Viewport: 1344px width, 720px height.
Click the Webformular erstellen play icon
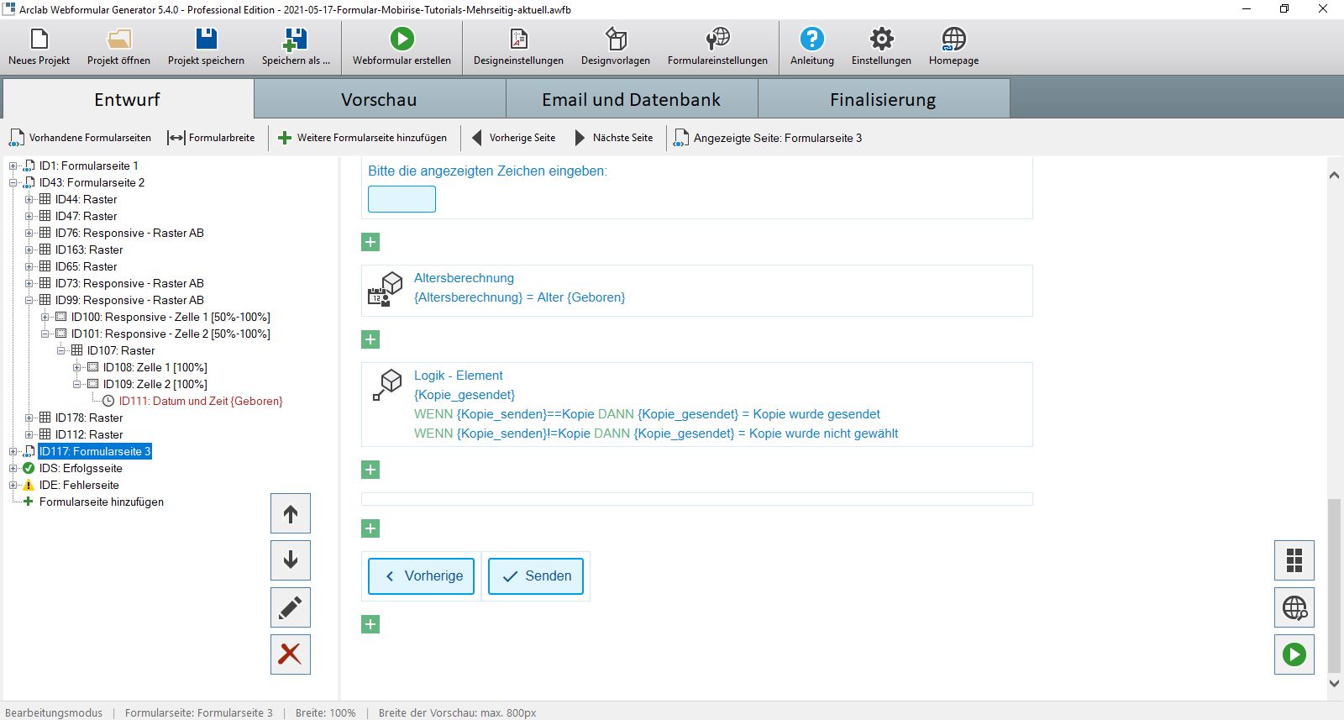click(402, 39)
